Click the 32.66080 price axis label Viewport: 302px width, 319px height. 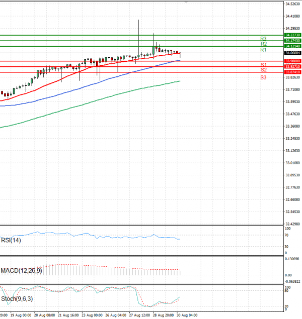pyautogui.click(x=293, y=199)
